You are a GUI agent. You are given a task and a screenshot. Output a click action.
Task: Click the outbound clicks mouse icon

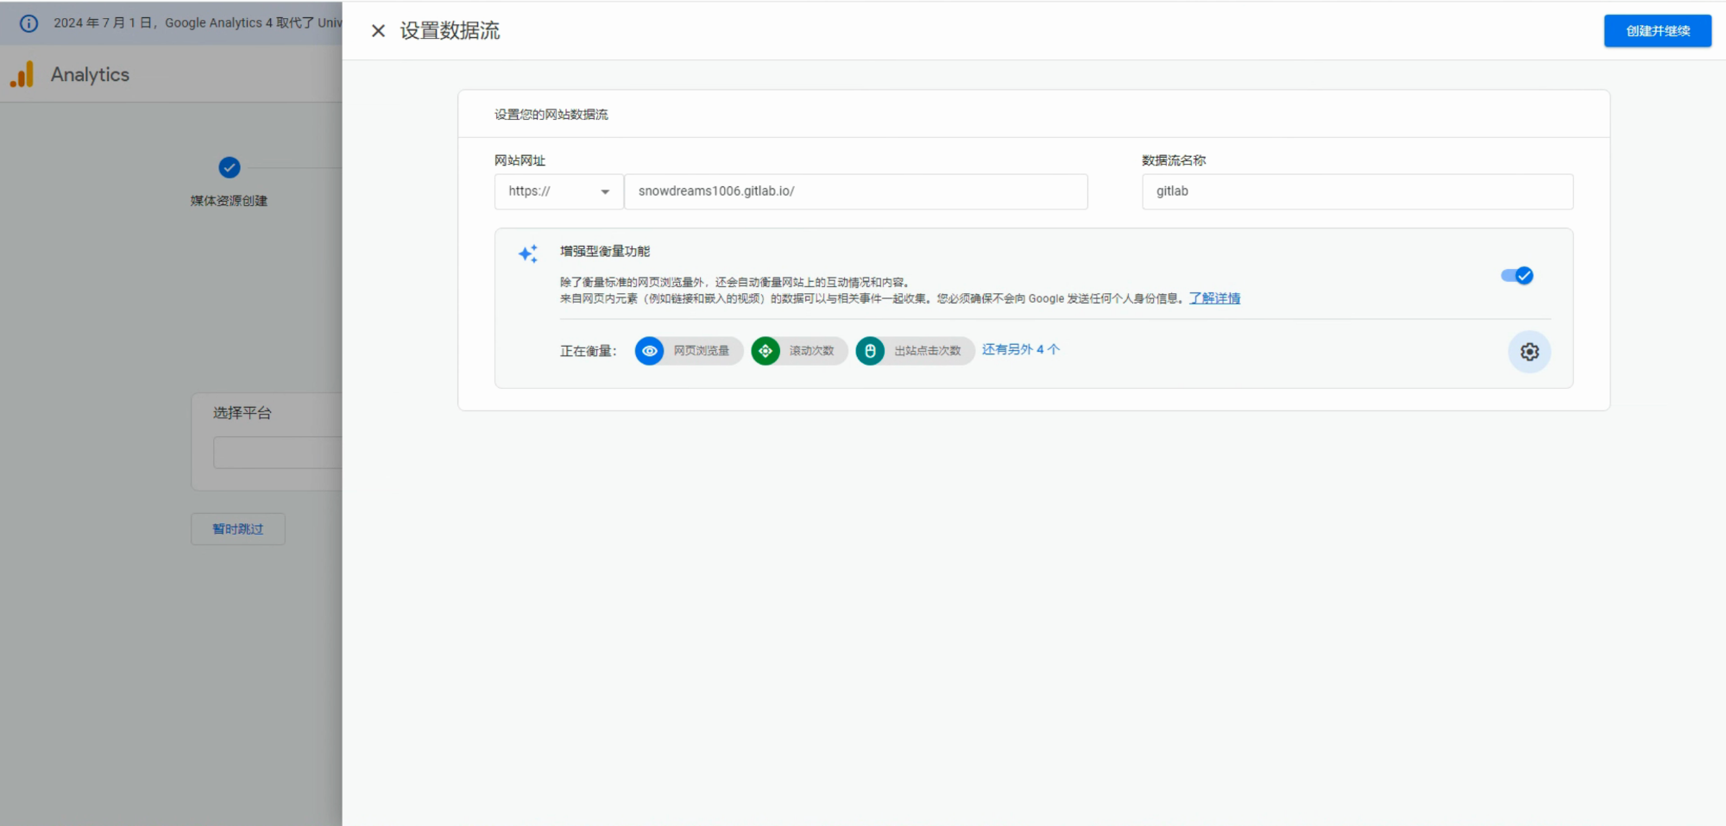870,351
